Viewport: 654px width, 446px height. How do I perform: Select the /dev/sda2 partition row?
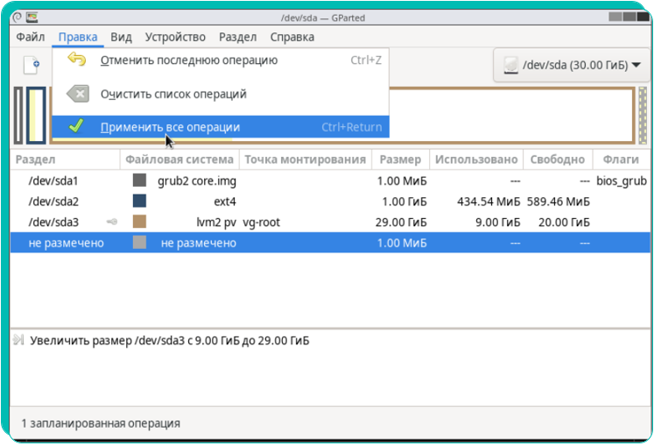330,202
